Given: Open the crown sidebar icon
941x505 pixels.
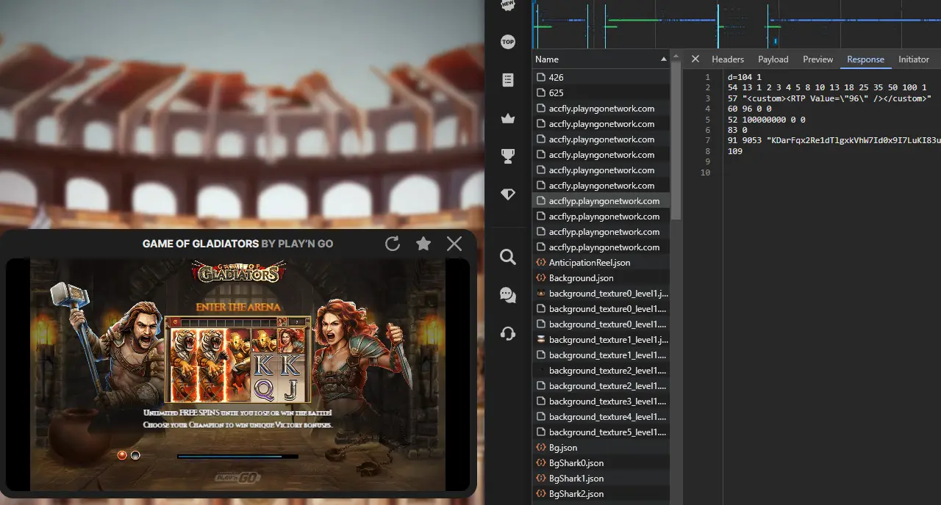Looking at the screenshot, I should click(x=508, y=118).
